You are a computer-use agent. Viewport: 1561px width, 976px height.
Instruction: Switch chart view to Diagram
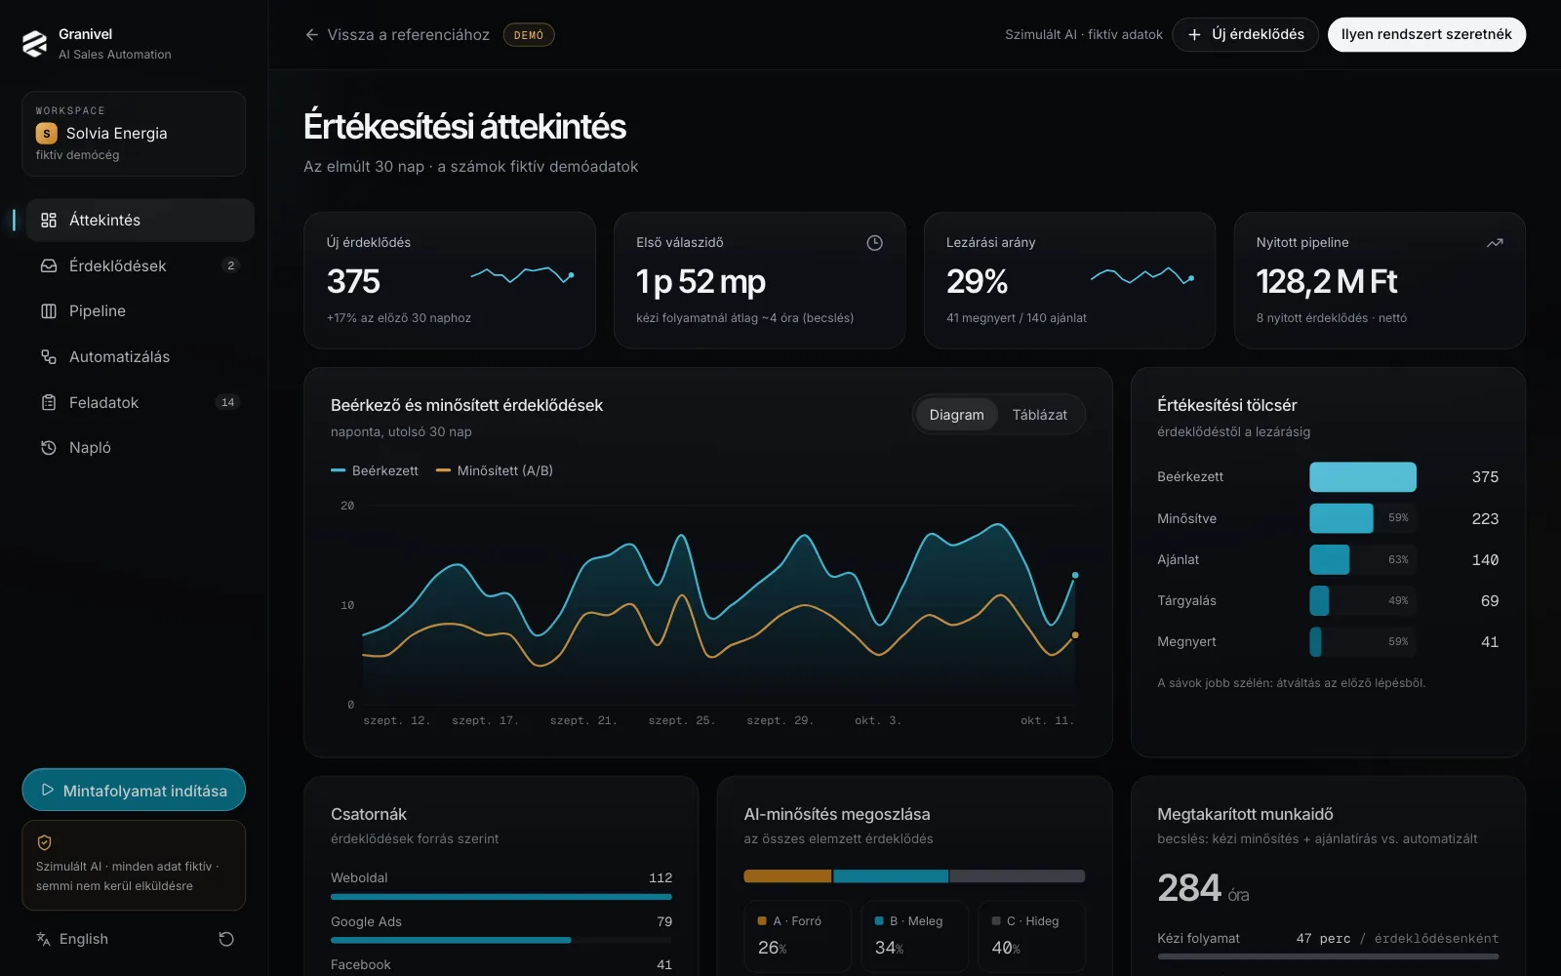(956, 415)
